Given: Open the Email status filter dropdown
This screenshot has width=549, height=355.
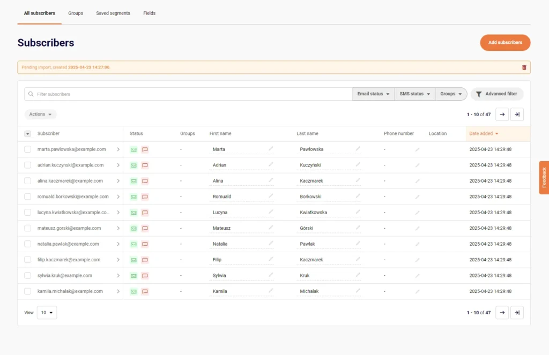Looking at the screenshot, I should pyautogui.click(x=373, y=94).
